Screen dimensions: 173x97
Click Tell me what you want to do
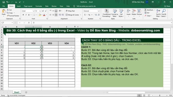pyautogui.click(x=86, y=6)
